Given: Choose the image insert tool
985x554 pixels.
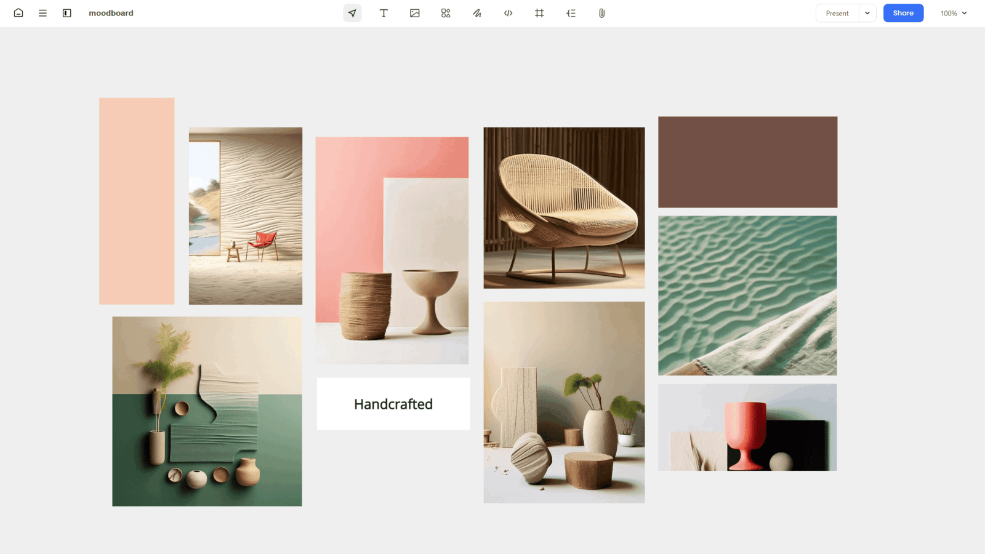Looking at the screenshot, I should 415,13.
